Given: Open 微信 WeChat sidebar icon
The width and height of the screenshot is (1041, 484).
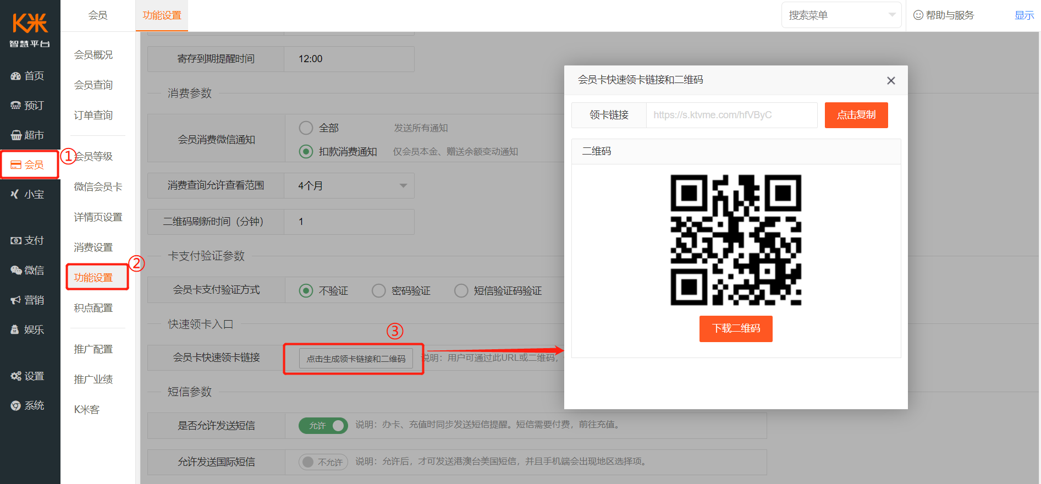Looking at the screenshot, I should click(x=15, y=271).
